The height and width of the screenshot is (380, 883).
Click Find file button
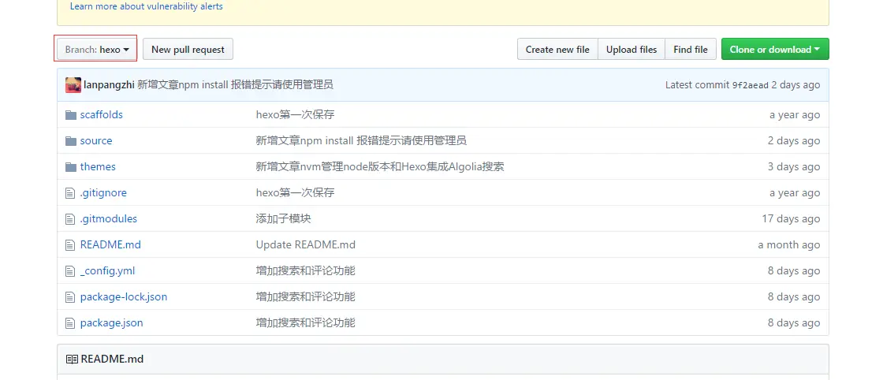pyautogui.click(x=691, y=50)
